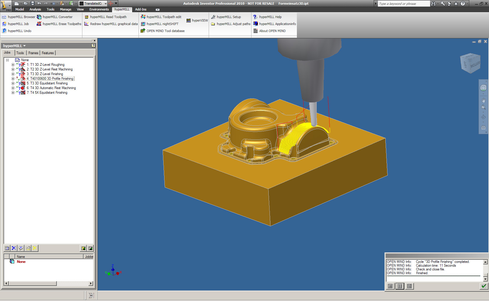Screen dimensions: 489x301
Task: Click hyperMILL Erase Toolpaths icon
Action: [39, 24]
